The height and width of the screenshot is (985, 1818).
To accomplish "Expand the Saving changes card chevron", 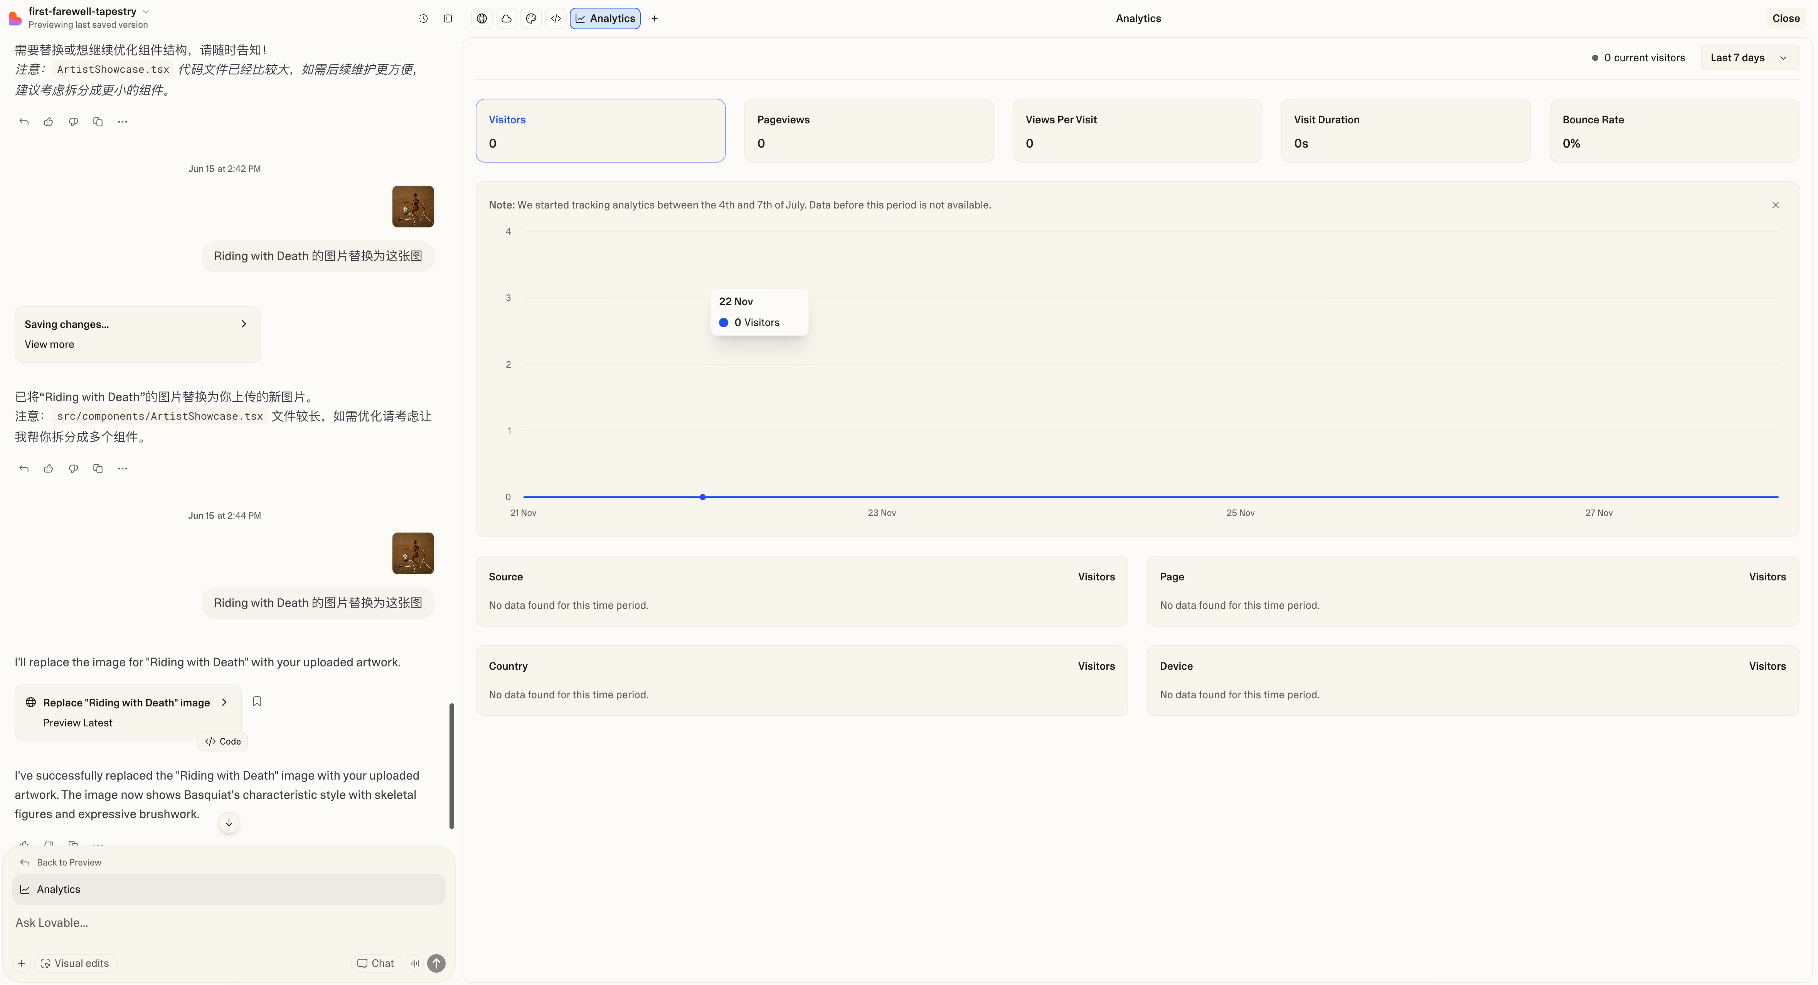I will [244, 324].
